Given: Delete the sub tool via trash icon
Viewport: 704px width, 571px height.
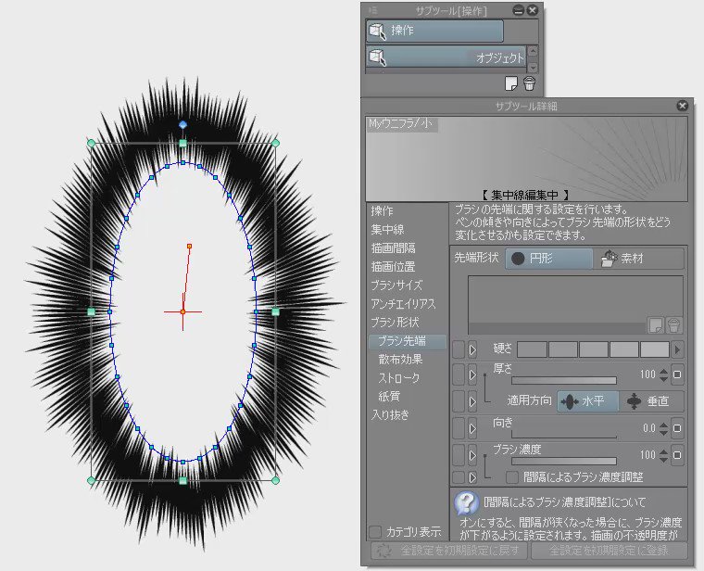Looking at the screenshot, I should click(x=529, y=83).
